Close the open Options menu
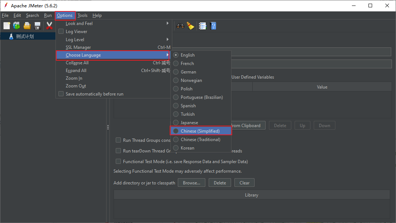The image size is (396, 223). coord(65,15)
